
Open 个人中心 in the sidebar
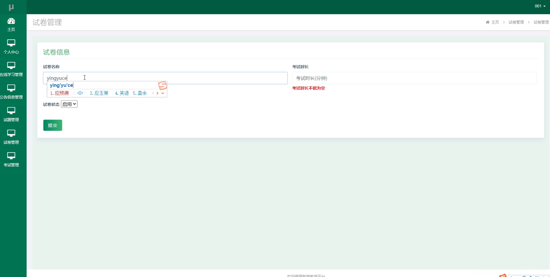(11, 47)
